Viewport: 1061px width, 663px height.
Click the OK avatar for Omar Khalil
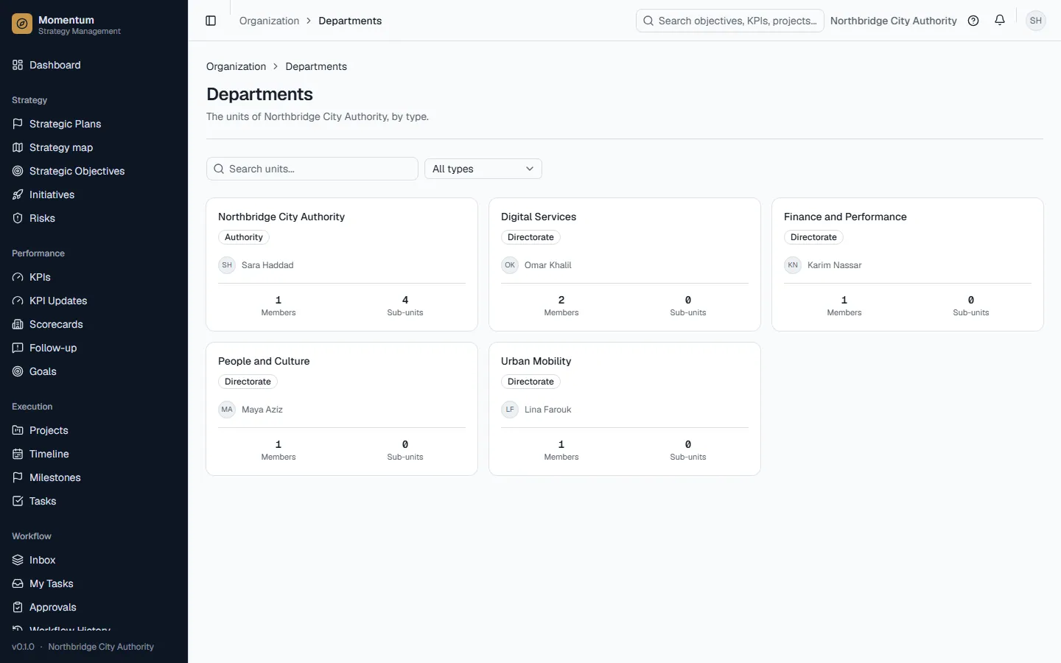point(510,265)
